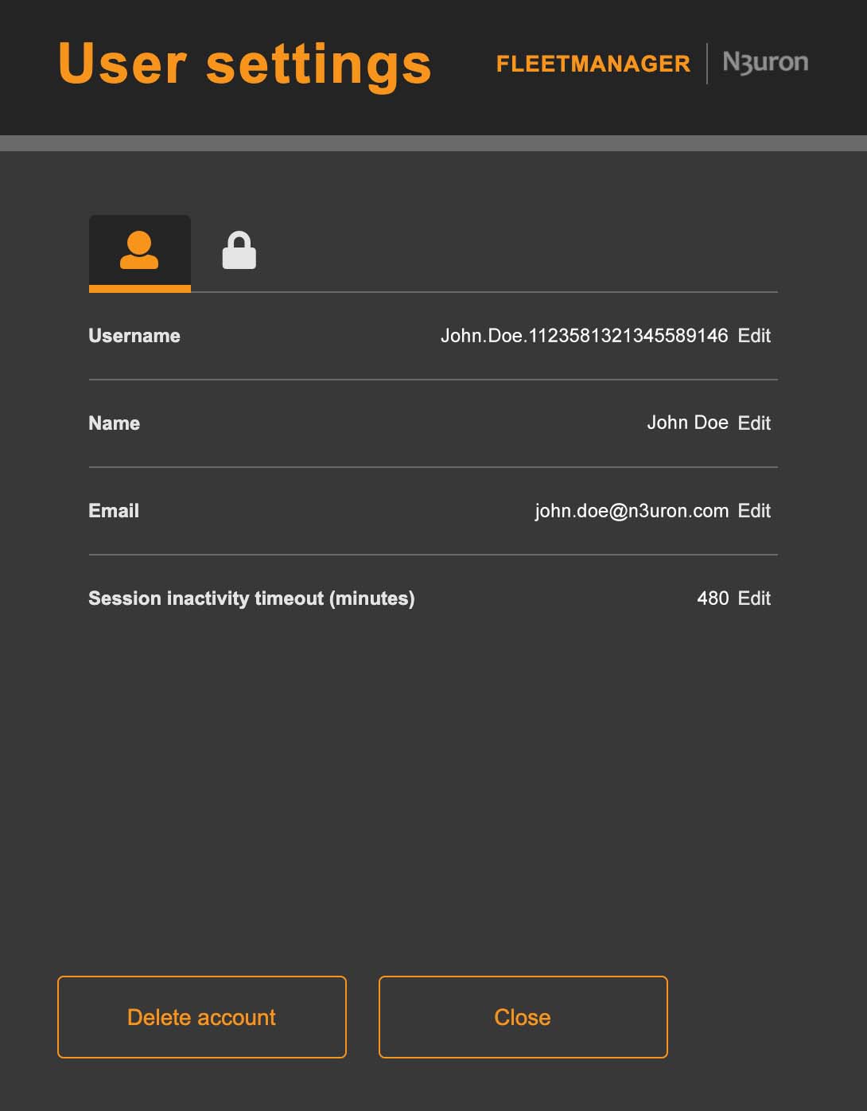Edit the Session inactivity timeout value
The width and height of the screenshot is (867, 1111).
click(754, 598)
